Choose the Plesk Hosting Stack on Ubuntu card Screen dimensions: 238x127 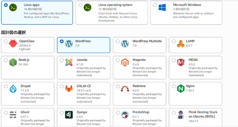pos(196,117)
